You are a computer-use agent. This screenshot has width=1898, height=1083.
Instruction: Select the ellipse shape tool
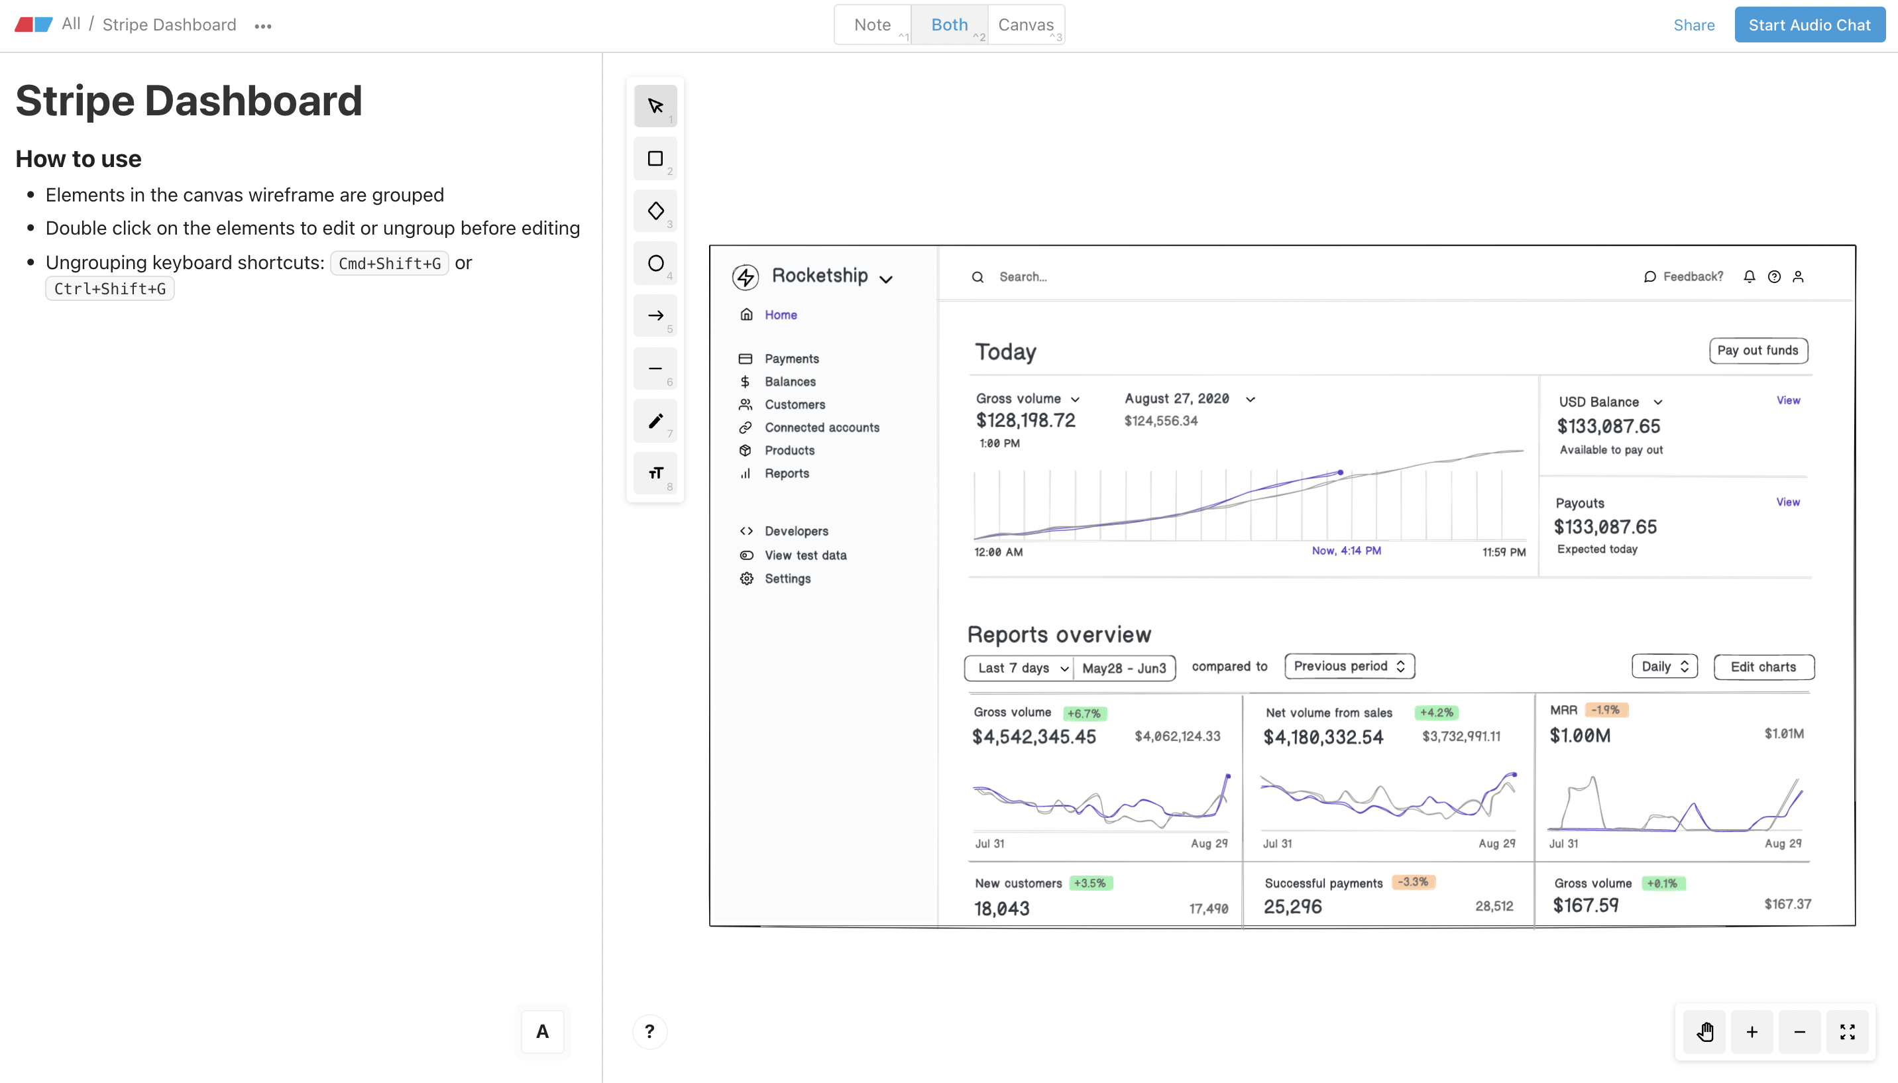point(655,263)
